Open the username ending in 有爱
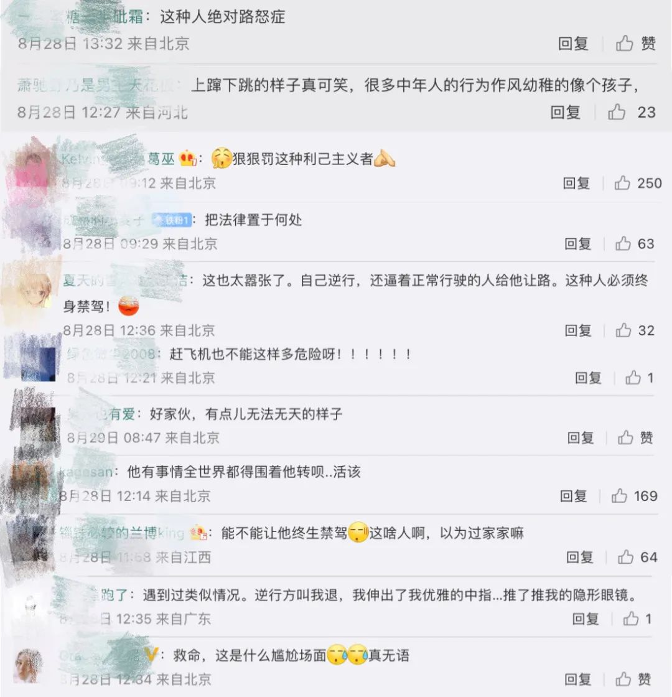This screenshot has height=697, width=672. pos(101,414)
